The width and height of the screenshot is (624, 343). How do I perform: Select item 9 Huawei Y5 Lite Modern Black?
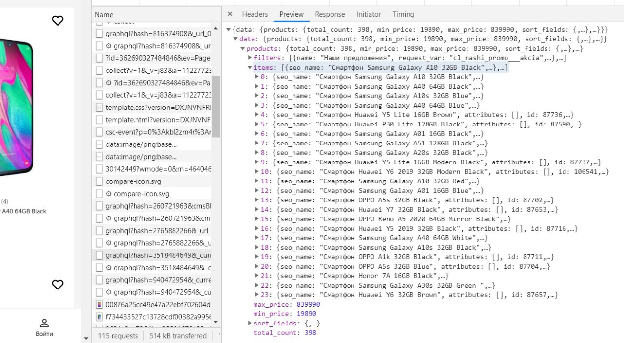(431, 162)
